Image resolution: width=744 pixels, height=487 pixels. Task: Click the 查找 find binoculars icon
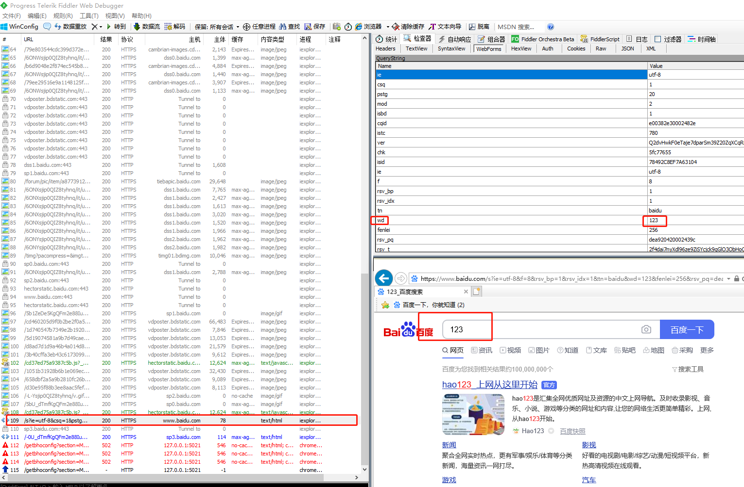pyautogui.click(x=282, y=27)
